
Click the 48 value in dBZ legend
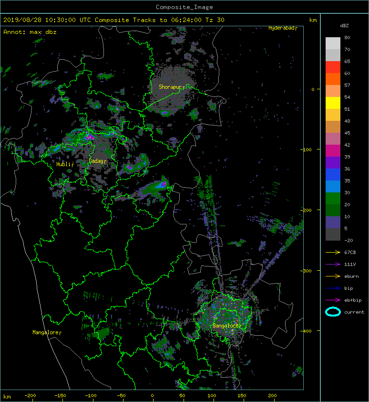coord(347,121)
